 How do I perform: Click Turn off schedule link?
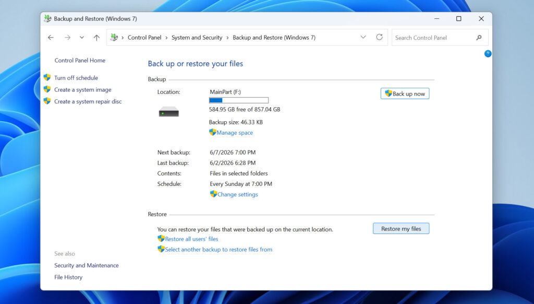coord(76,78)
